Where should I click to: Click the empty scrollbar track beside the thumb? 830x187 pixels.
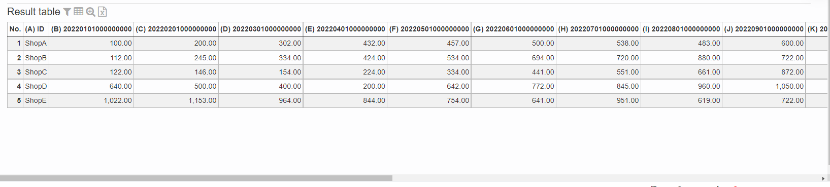click(606, 178)
